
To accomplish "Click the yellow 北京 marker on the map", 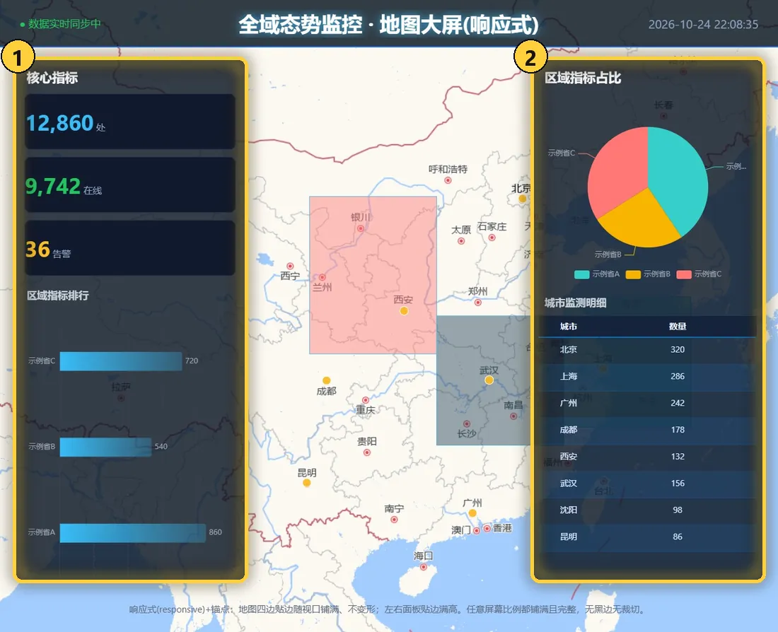I will [523, 199].
